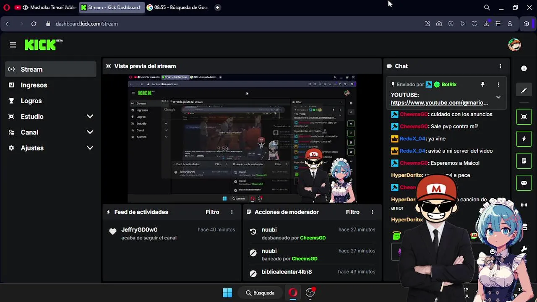The width and height of the screenshot is (537, 302).
Task: Click the wrench tools icon in right rail
Action: pyautogui.click(x=524, y=249)
